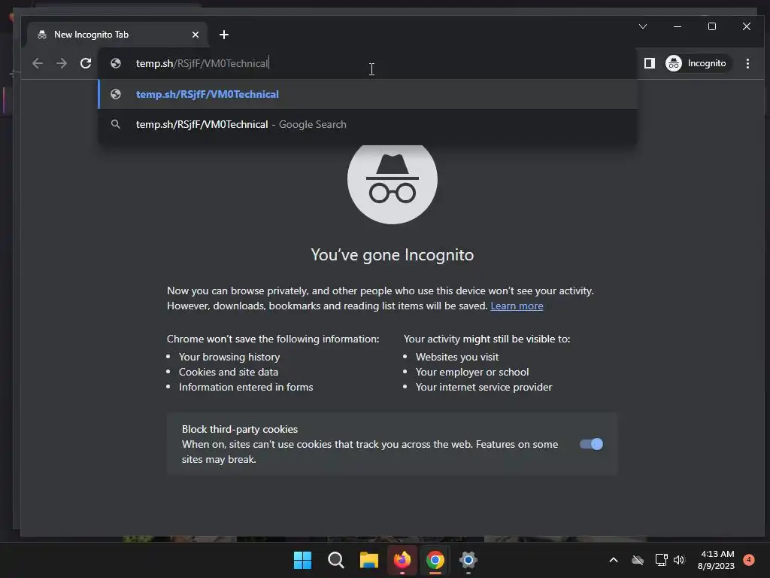Open File Explorer from taskbar
The height and width of the screenshot is (578, 770).
pyautogui.click(x=368, y=560)
